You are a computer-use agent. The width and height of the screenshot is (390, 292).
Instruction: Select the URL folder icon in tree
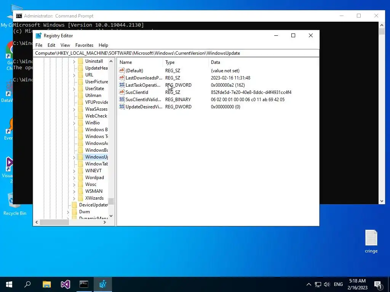point(80,75)
